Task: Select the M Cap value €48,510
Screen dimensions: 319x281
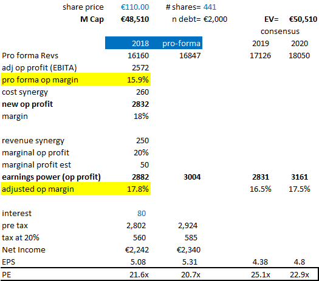Action: [135, 19]
